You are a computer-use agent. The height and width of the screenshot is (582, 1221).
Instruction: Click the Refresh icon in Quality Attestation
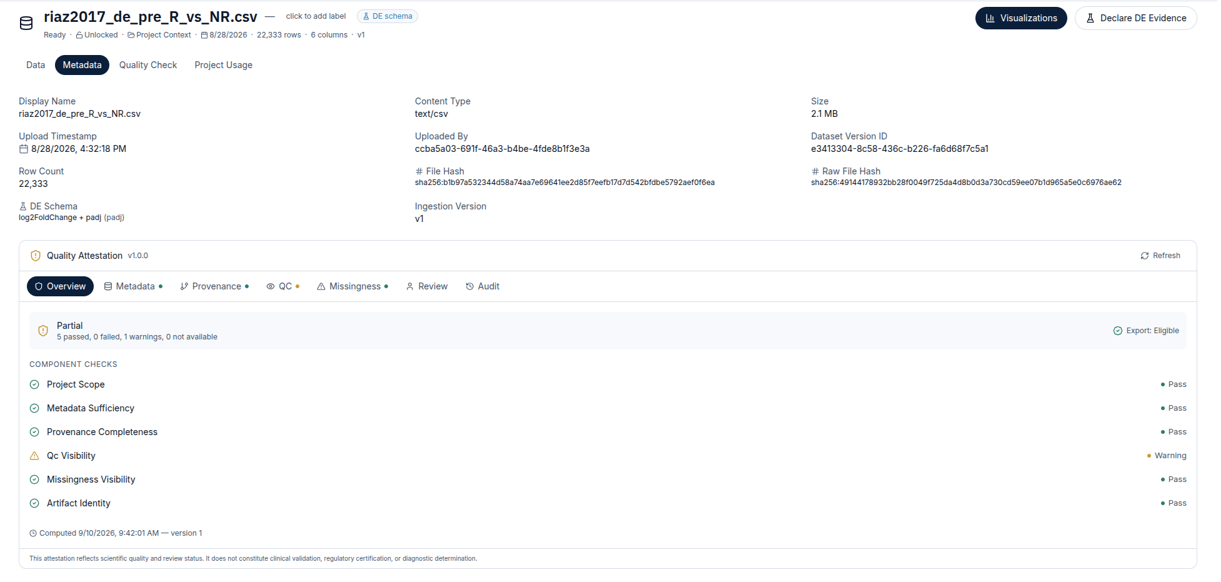tap(1145, 256)
